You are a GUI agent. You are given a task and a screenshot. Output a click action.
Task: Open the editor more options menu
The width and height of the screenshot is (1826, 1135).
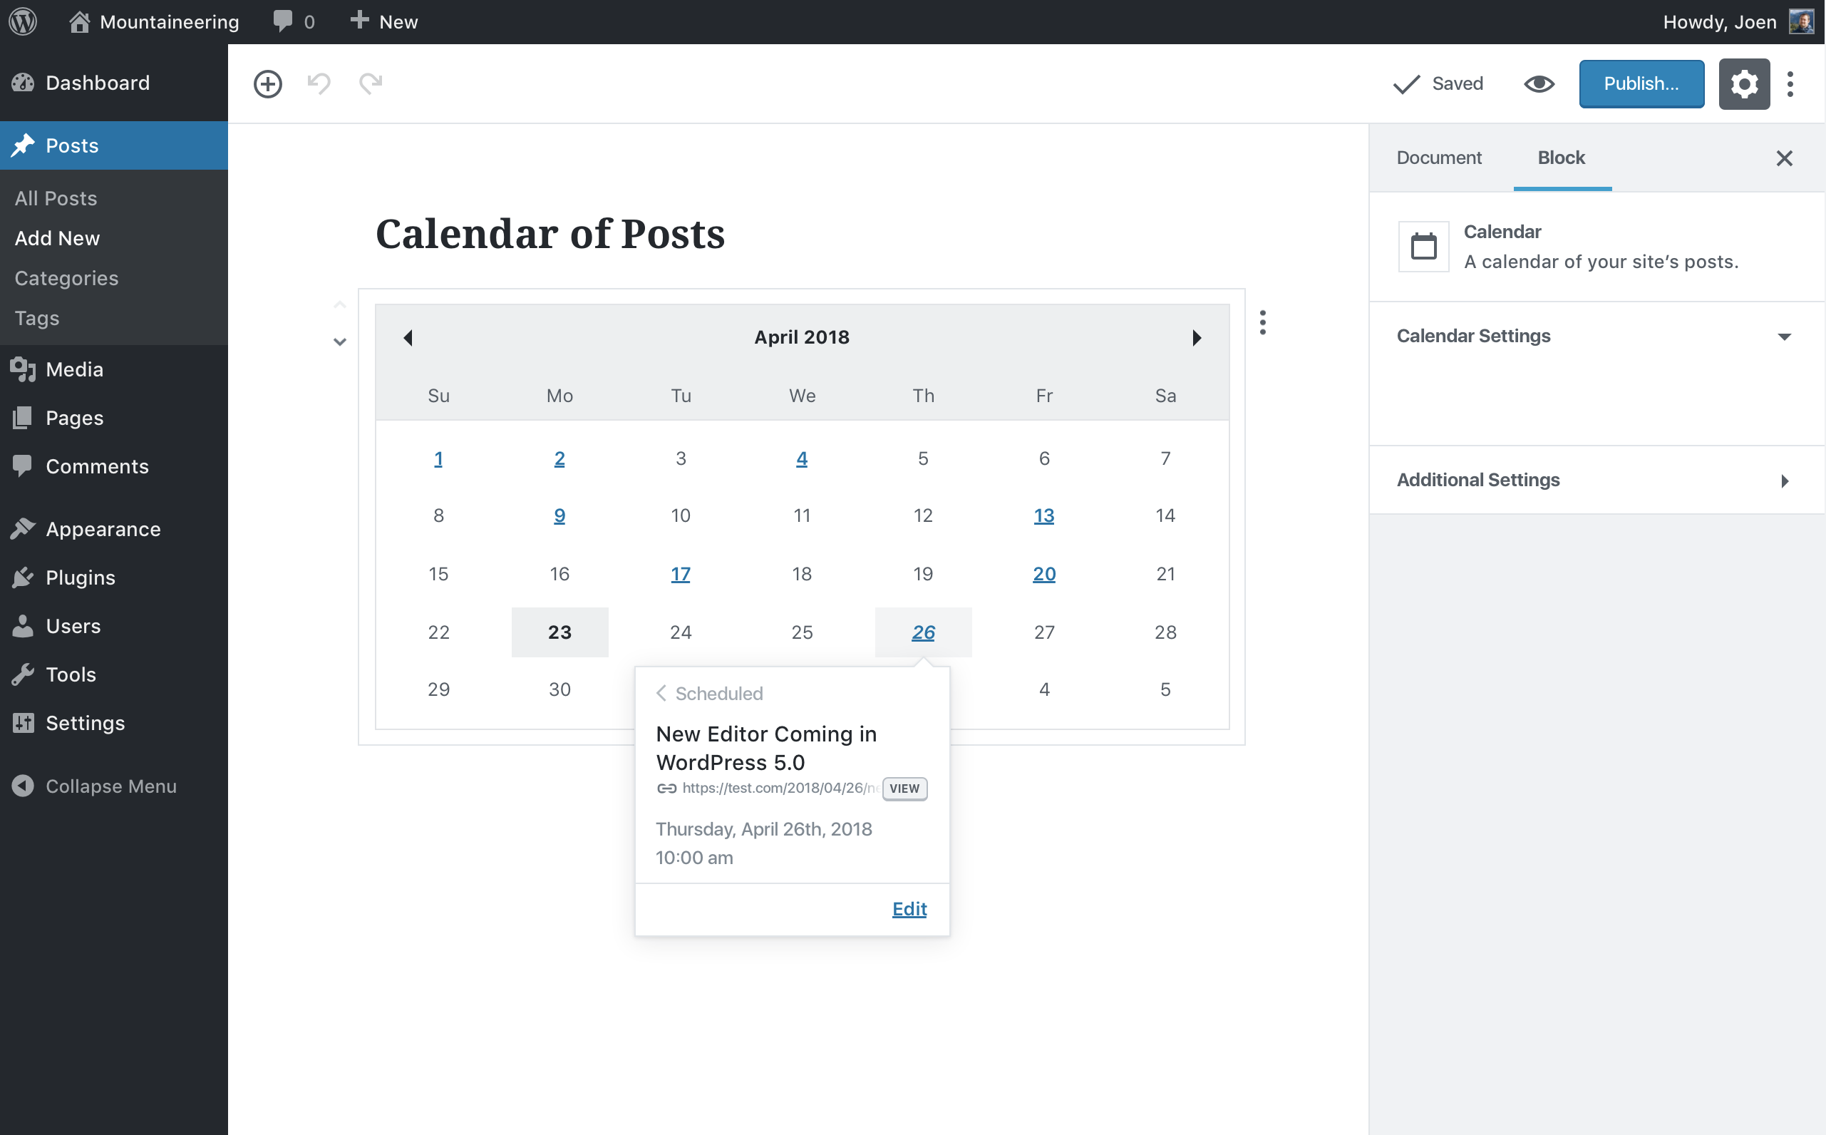[x=1790, y=83]
